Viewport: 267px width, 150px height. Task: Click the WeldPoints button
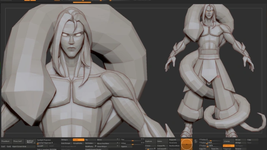pyautogui.click(x=90, y=146)
